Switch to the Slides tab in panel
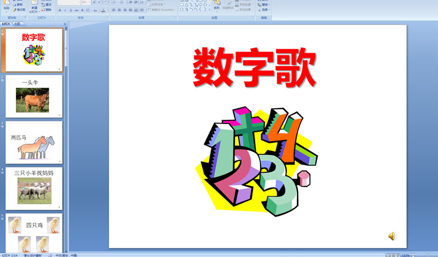Image resolution: width=438 pixels, height=257 pixels. pos(6,24)
